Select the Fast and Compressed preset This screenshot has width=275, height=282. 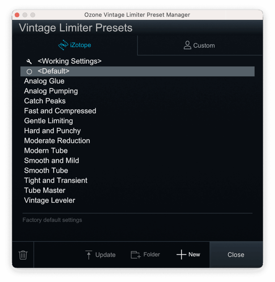(x=60, y=111)
